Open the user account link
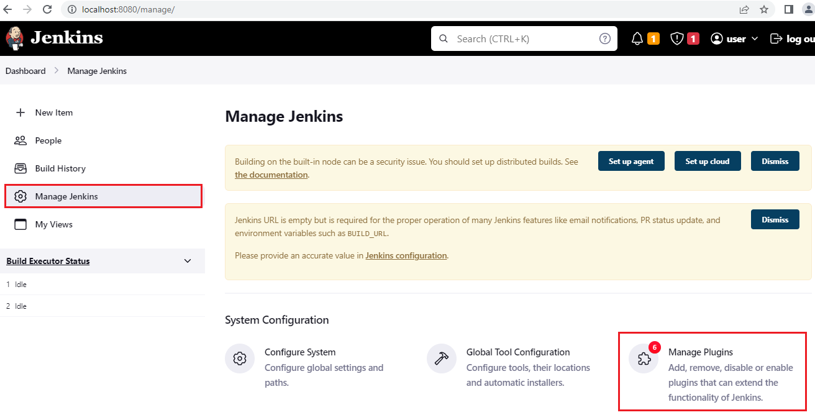The height and width of the screenshot is (420, 815). click(x=736, y=39)
